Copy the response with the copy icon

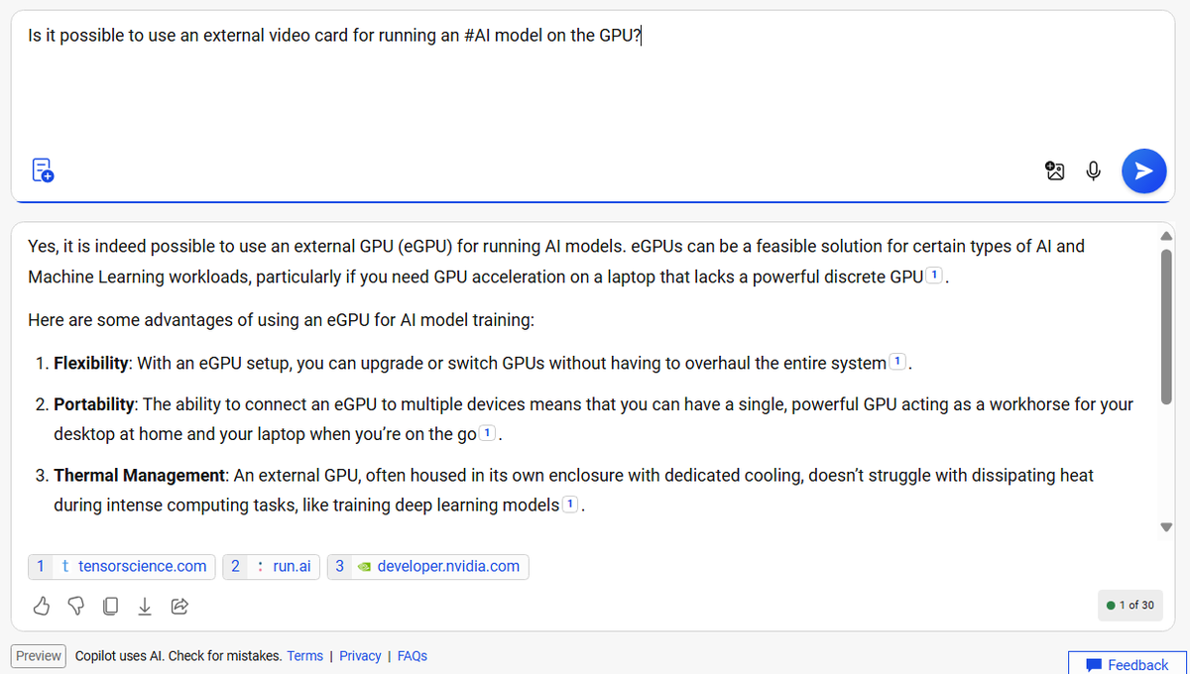pos(111,605)
